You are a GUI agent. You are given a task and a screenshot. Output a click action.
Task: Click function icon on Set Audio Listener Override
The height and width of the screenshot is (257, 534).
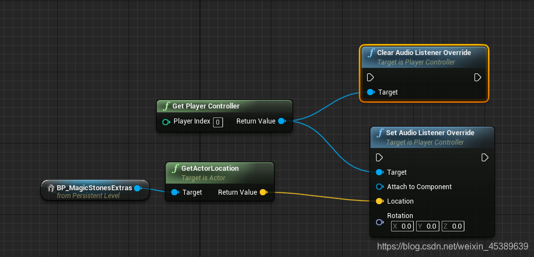(x=380, y=133)
